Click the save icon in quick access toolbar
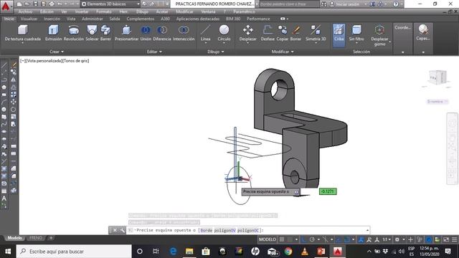The width and height of the screenshot is (459, 258). pos(35,4)
